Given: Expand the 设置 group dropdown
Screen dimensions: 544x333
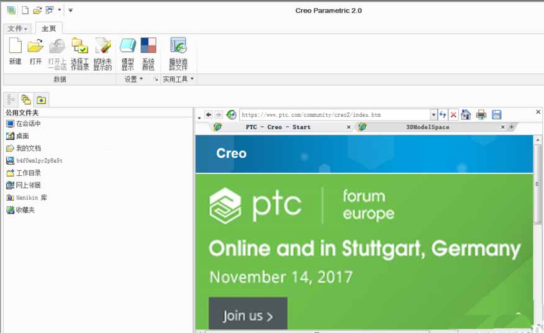Looking at the screenshot, I should 134,80.
